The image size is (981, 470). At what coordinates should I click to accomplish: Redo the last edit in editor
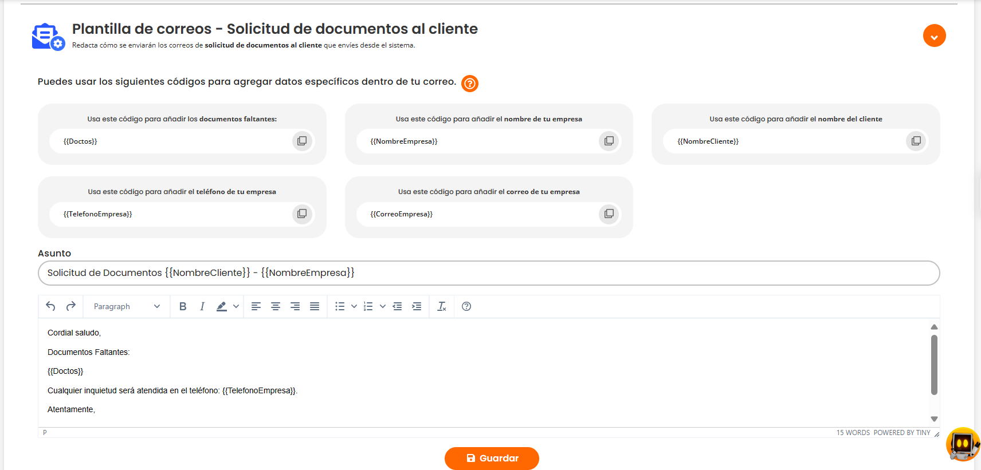pyautogui.click(x=71, y=306)
